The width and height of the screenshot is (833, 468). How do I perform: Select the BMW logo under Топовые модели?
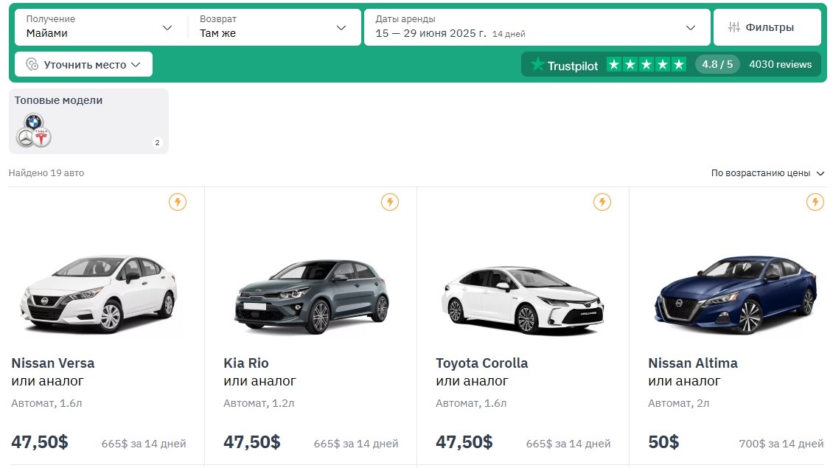(x=33, y=122)
